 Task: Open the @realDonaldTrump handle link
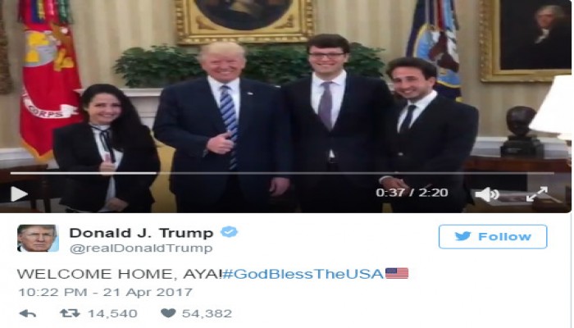(141, 248)
